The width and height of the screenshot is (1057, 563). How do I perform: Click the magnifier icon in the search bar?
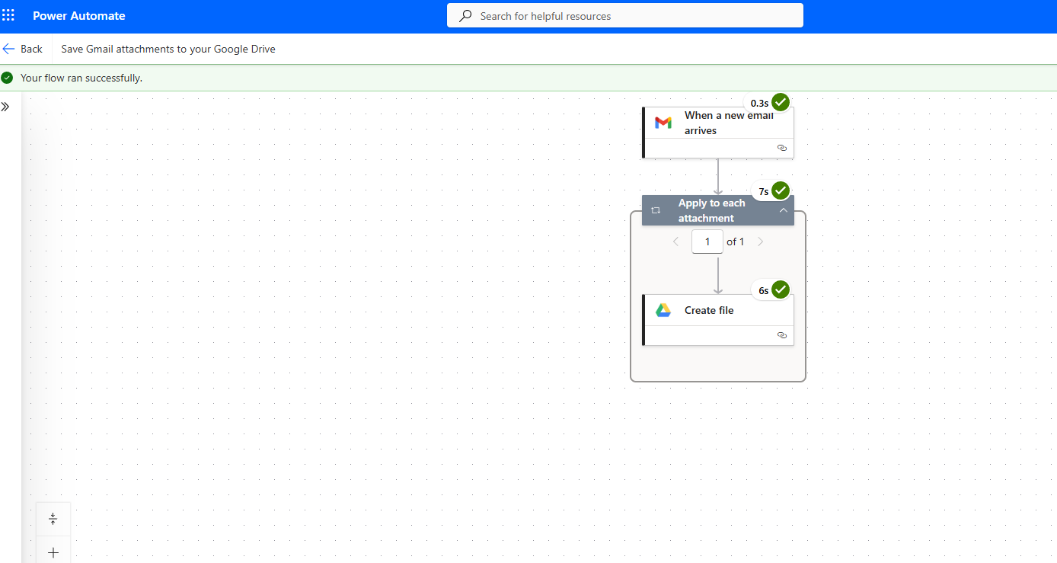465,16
